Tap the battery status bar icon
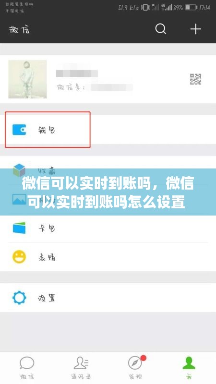This screenshot has width=216, height=384. [191, 8]
